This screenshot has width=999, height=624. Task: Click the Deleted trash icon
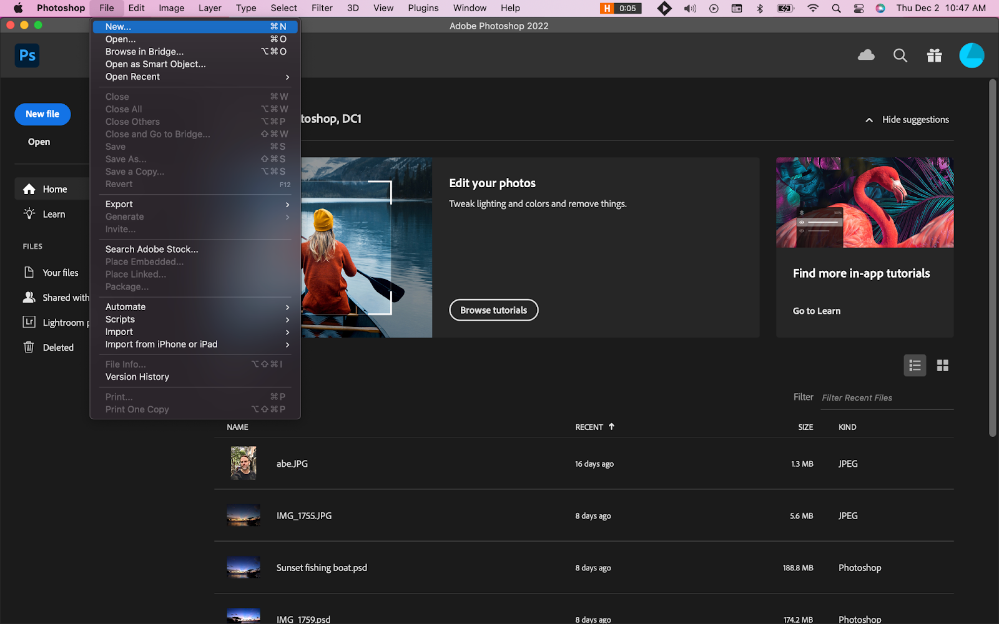pyautogui.click(x=29, y=348)
